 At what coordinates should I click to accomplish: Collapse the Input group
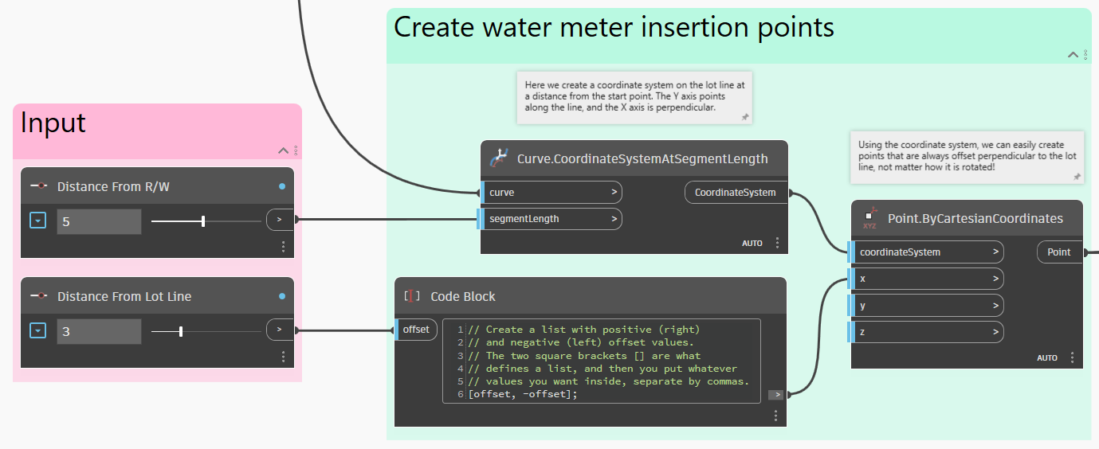pos(282,150)
